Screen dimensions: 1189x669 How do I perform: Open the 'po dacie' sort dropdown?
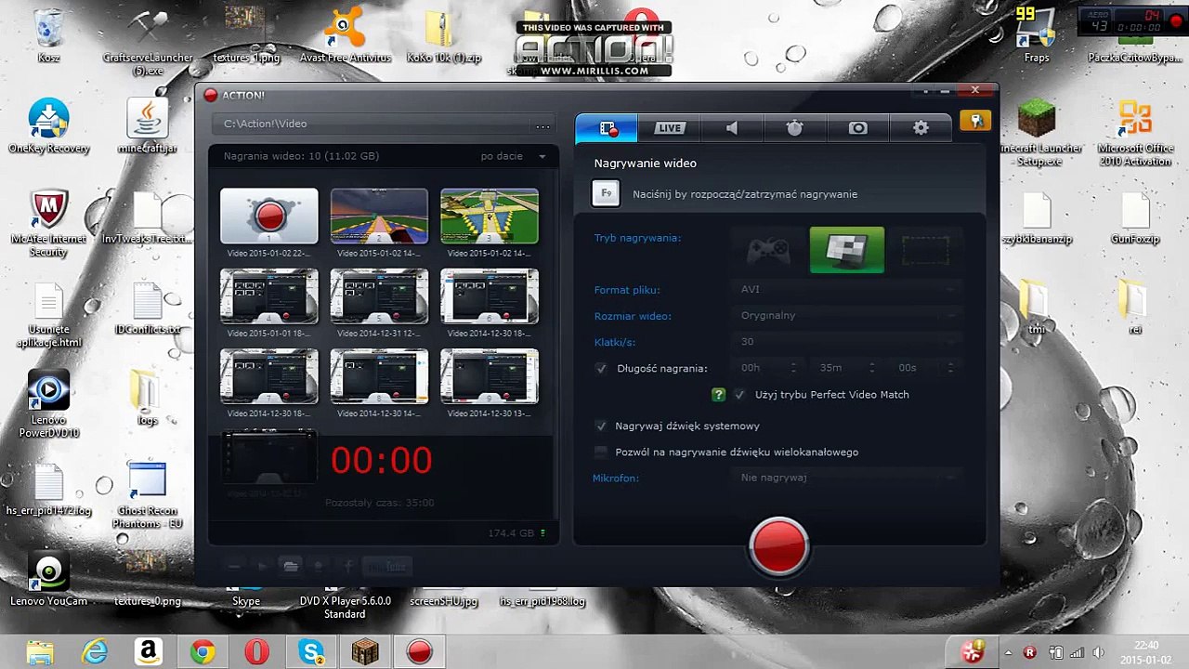click(x=514, y=156)
